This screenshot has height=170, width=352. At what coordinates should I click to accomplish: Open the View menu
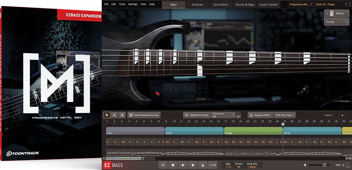tap(143, 4)
